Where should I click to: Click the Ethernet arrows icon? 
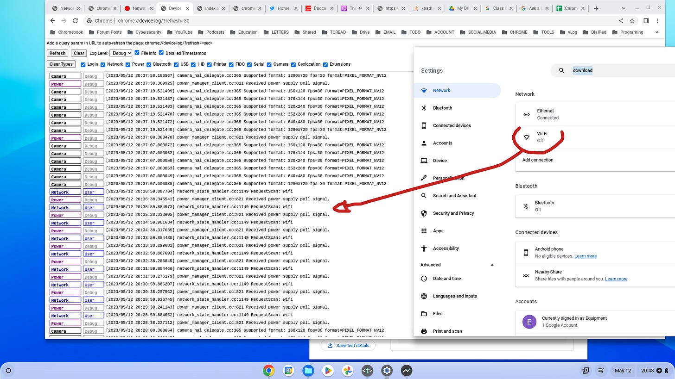click(x=526, y=114)
